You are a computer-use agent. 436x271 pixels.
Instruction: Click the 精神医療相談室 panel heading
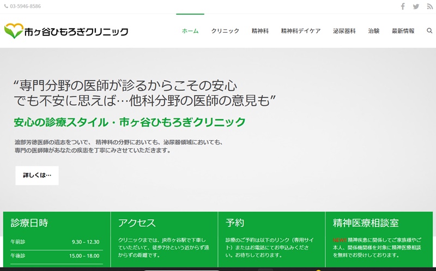(x=366, y=223)
